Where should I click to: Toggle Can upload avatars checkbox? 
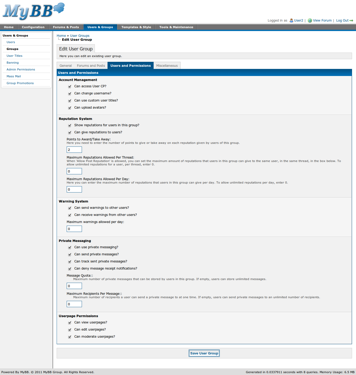70,108
